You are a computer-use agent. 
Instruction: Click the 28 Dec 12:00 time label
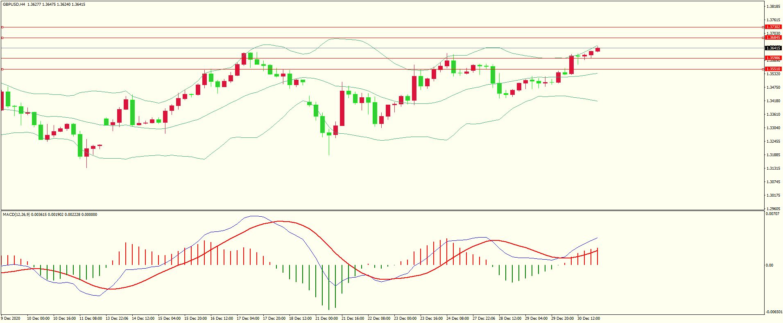pos(510,319)
